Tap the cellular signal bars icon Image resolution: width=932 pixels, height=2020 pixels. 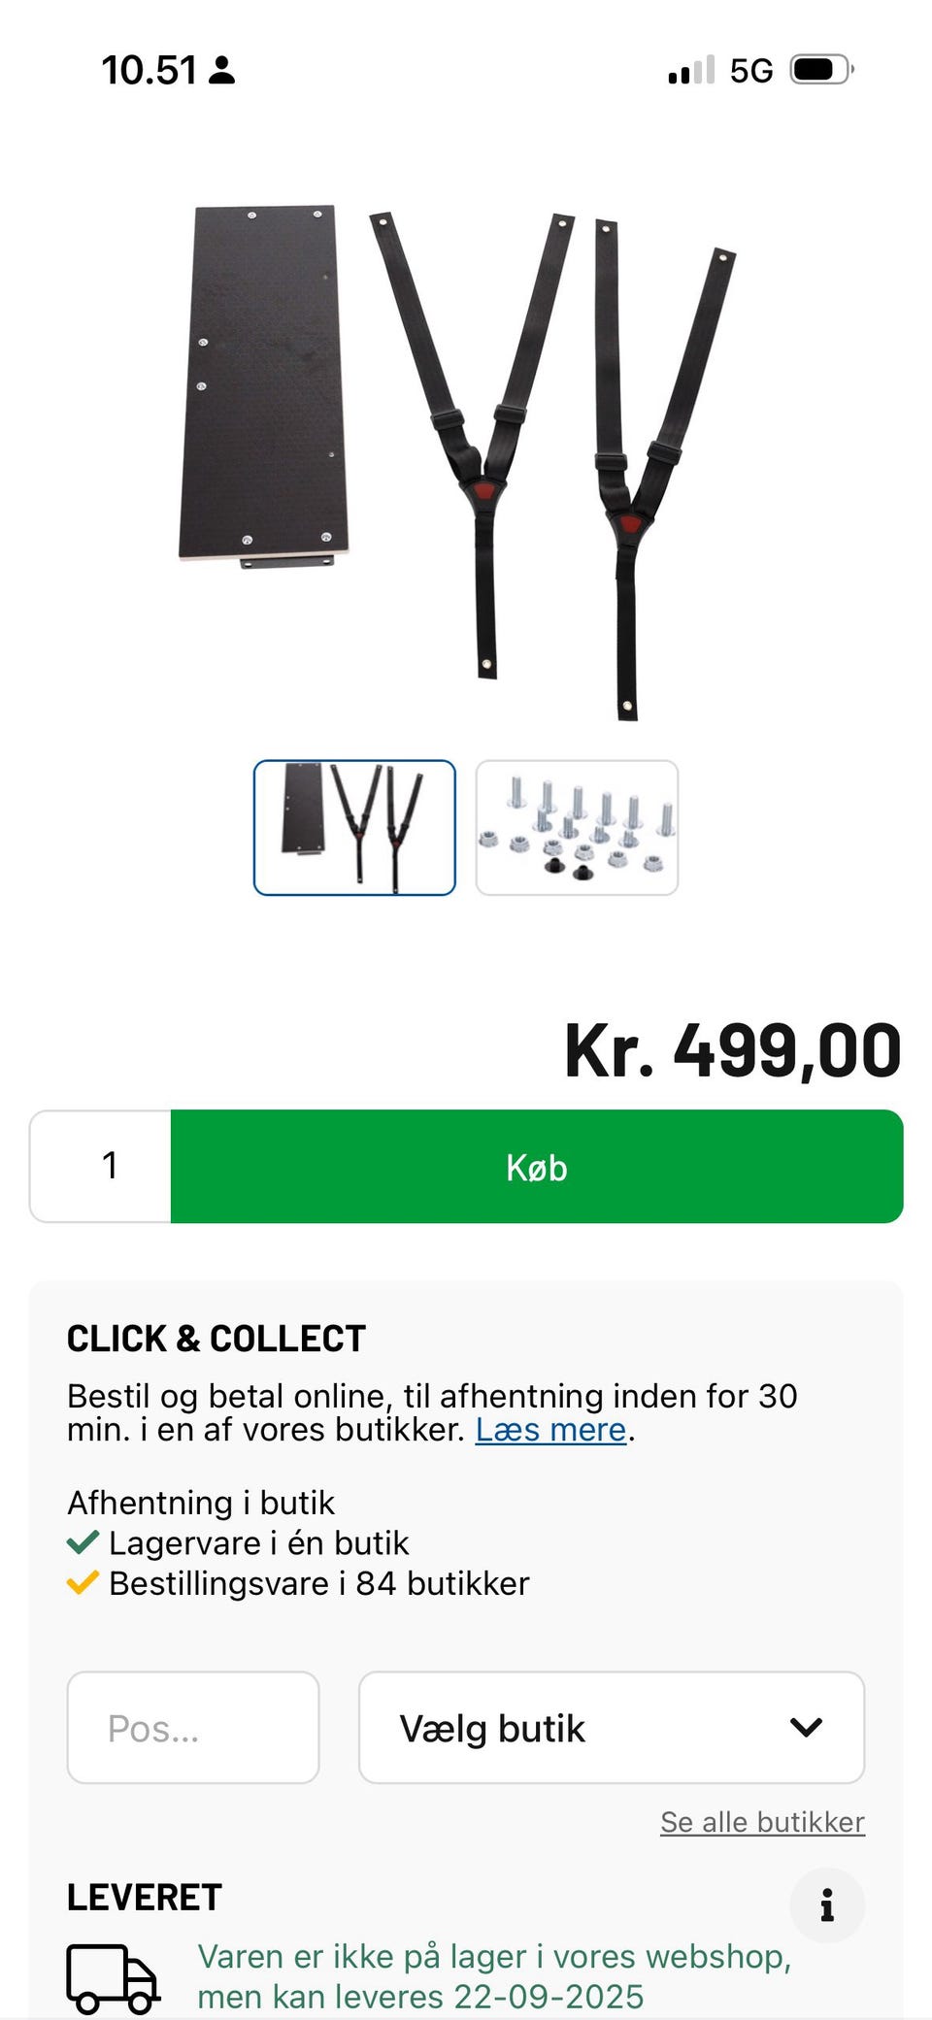pyautogui.click(x=691, y=70)
